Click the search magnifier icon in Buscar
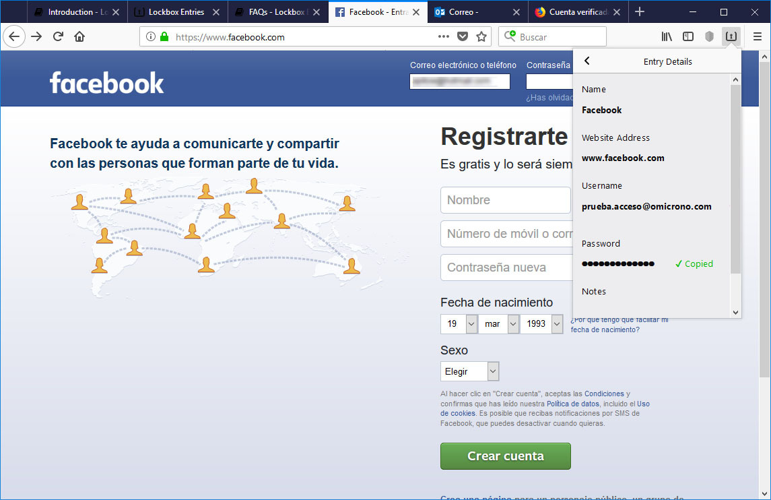 click(x=510, y=36)
